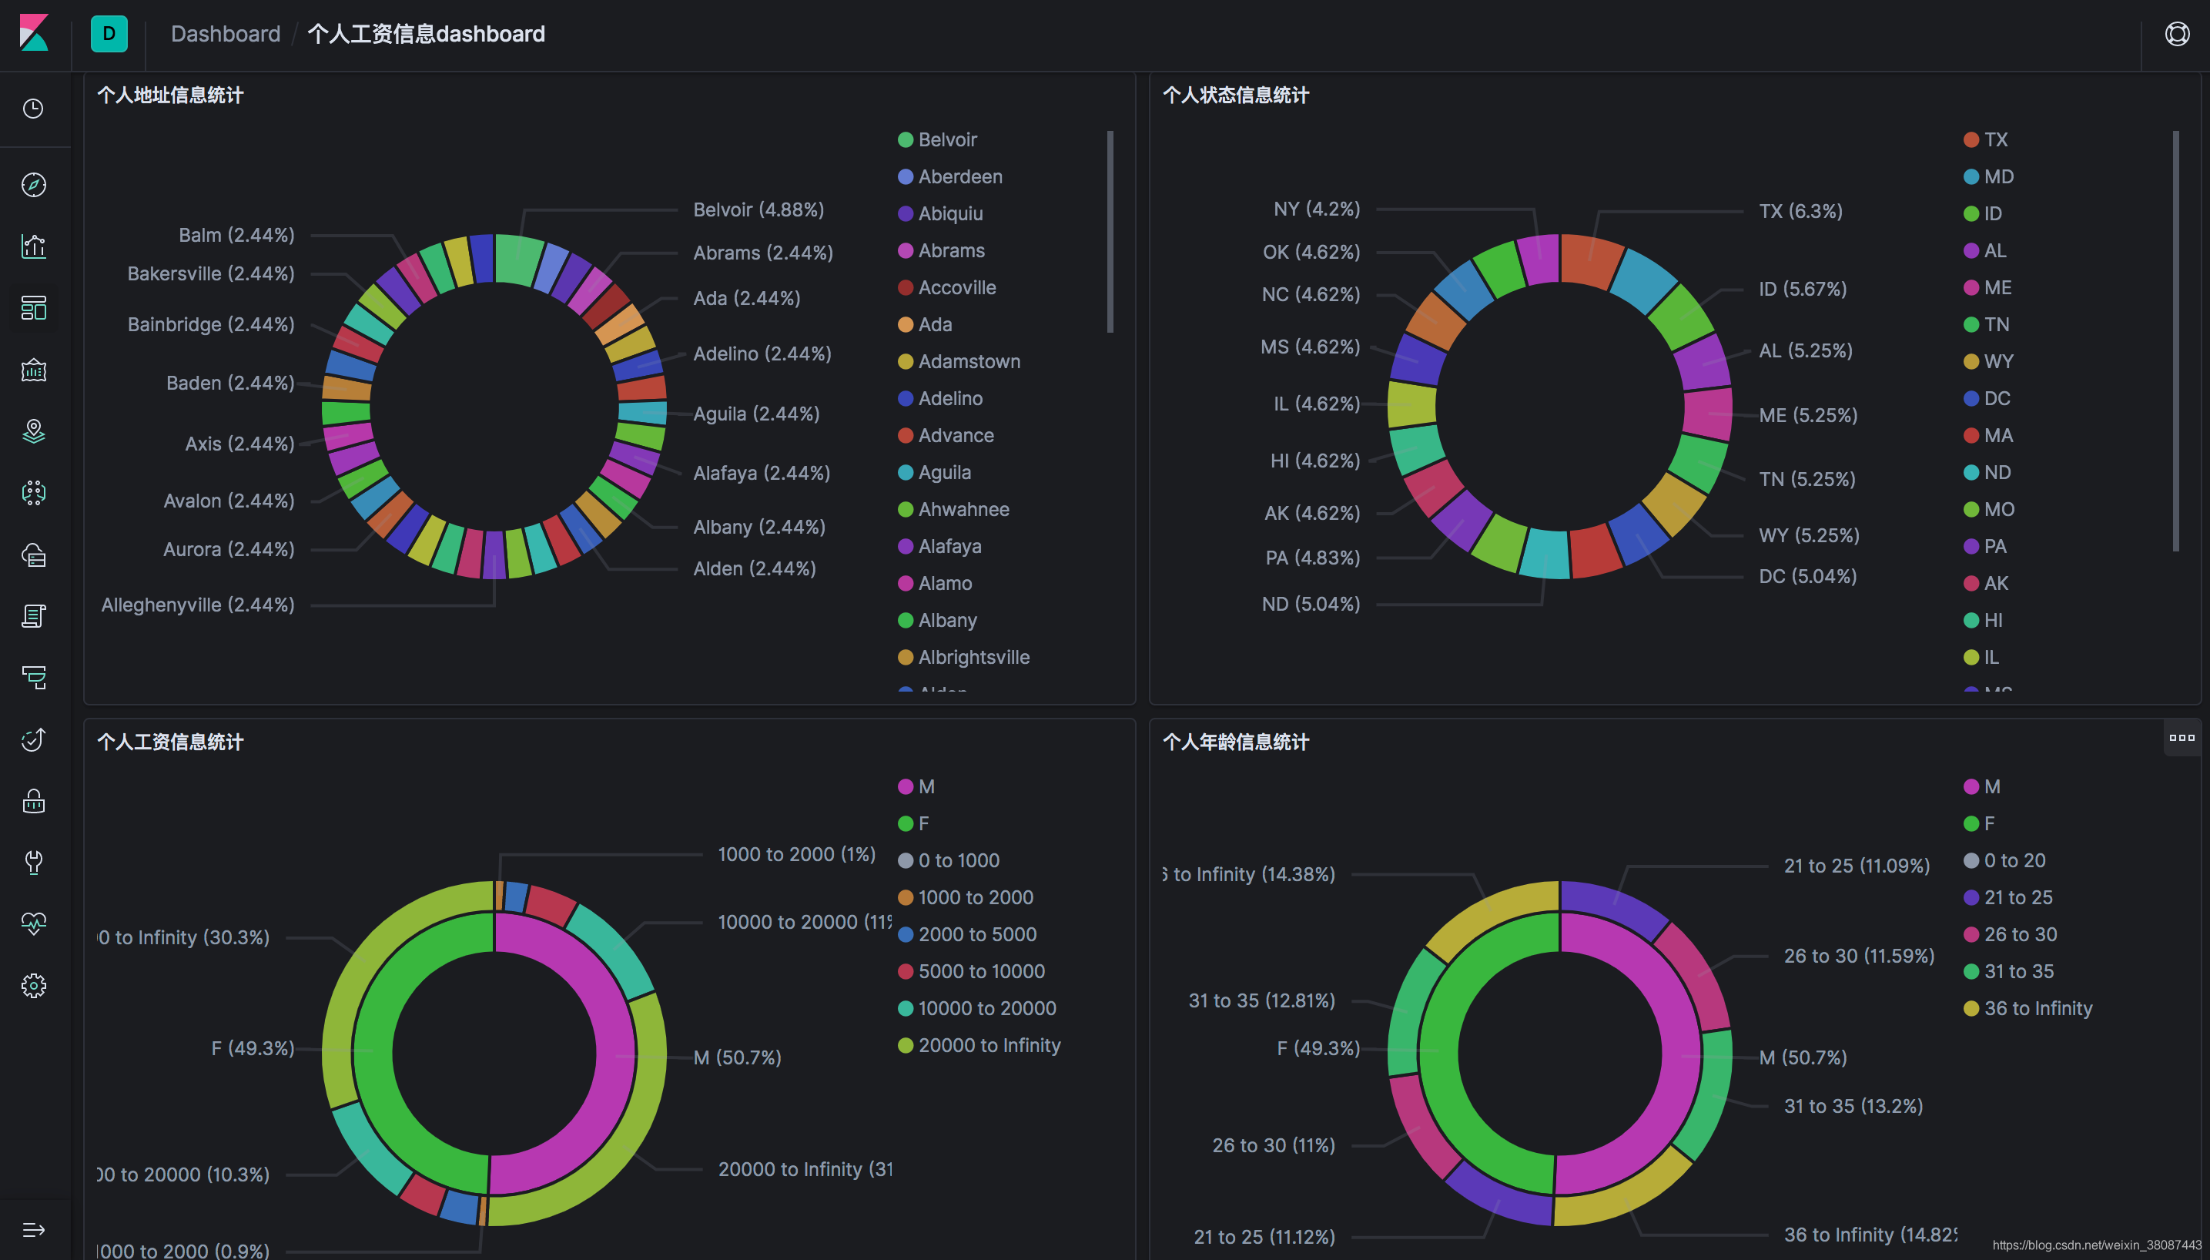Screen dimensions: 2210x1260
Task: Click the Dashboard sidebar icon
Action: tap(34, 308)
